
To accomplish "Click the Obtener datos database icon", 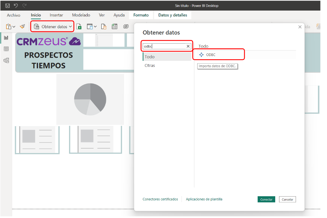I will pos(36,27).
